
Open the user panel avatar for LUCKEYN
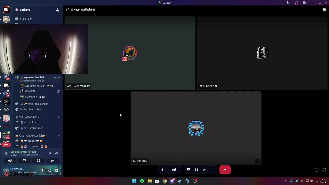(x=6, y=170)
